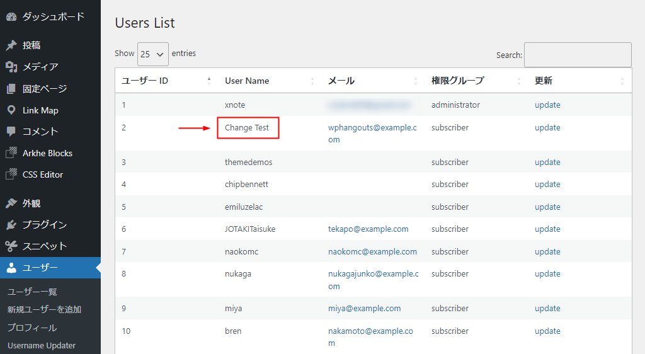Open 新規ユーザーを追加 submenu item

tap(45, 309)
